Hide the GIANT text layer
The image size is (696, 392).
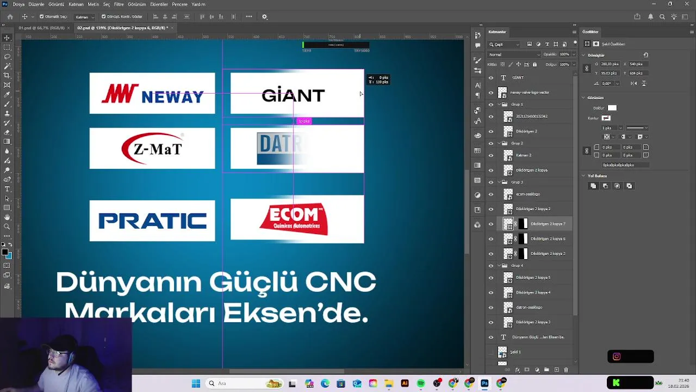[491, 78]
